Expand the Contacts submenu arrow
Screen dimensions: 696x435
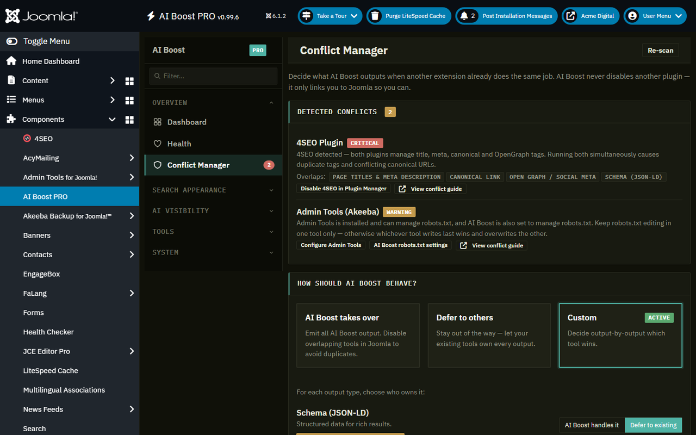click(x=132, y=254)
